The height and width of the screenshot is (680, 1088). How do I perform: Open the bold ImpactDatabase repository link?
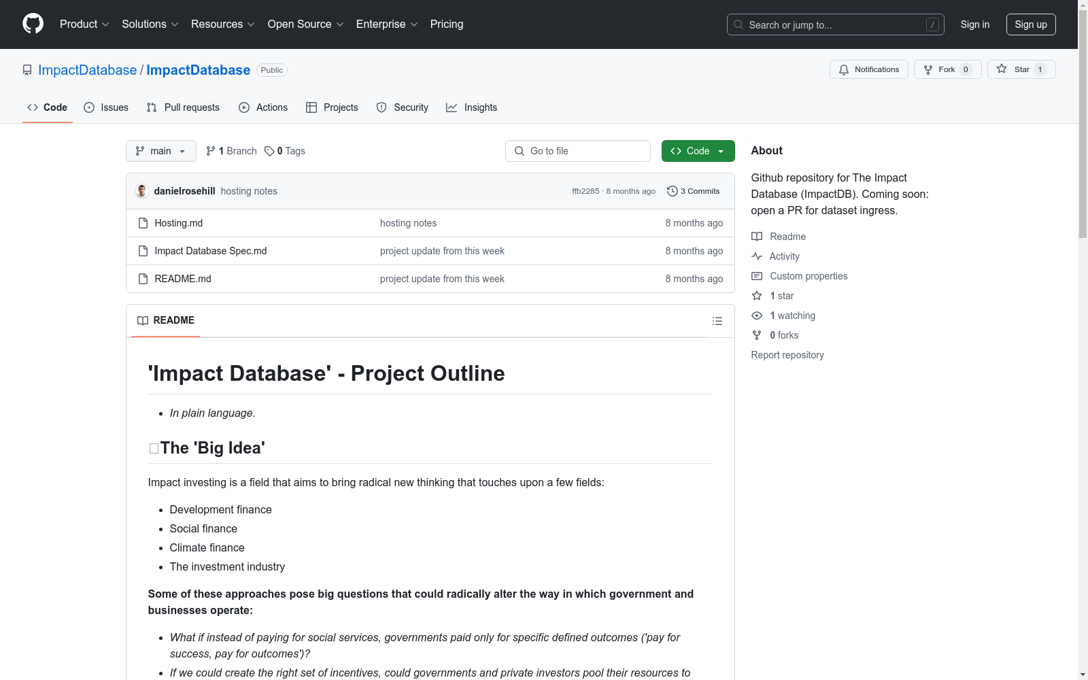pyautogui.click(x=199, y=70)
